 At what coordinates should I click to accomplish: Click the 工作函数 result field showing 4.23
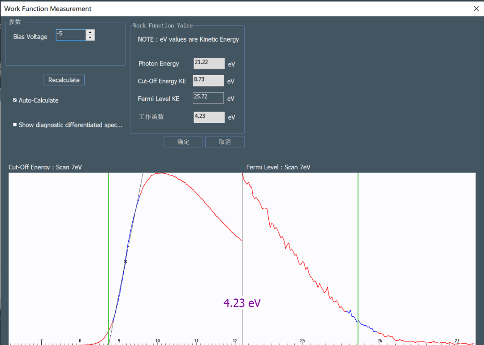[209, 117]
